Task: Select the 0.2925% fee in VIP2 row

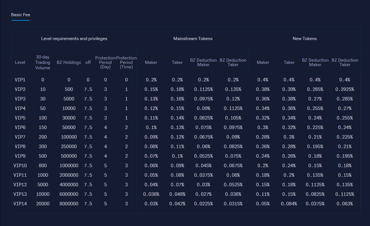Action: click(345, 89)
